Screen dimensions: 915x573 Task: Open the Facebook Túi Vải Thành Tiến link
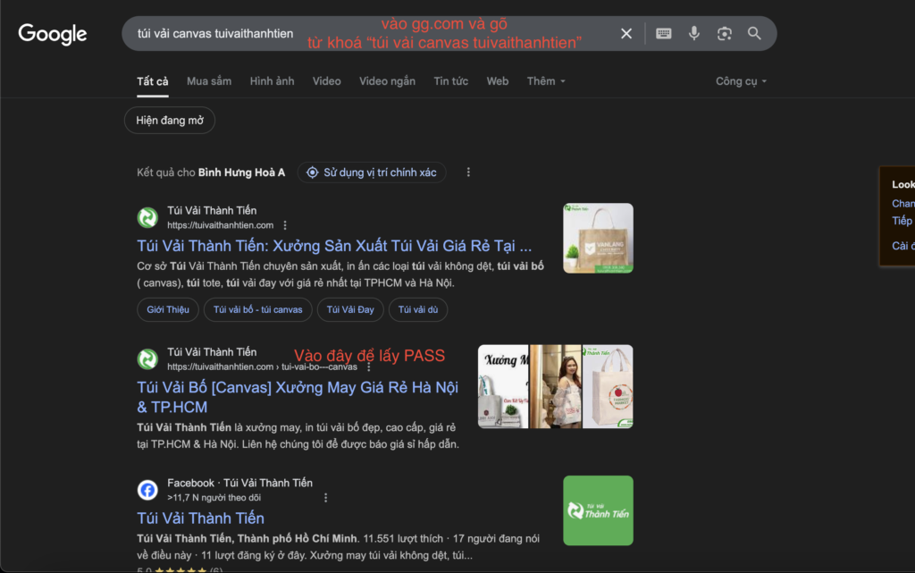200,518
